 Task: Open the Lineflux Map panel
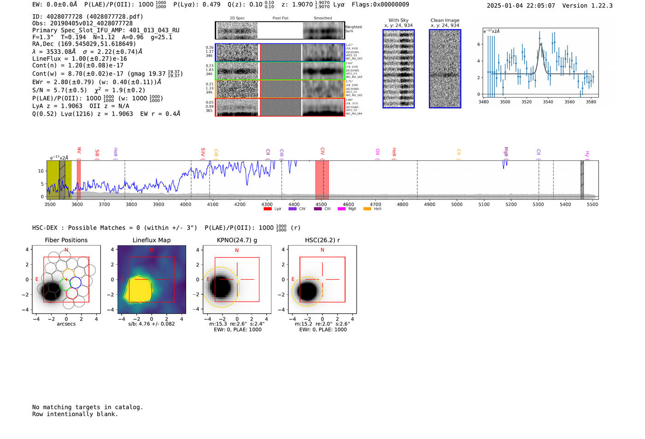152,279
